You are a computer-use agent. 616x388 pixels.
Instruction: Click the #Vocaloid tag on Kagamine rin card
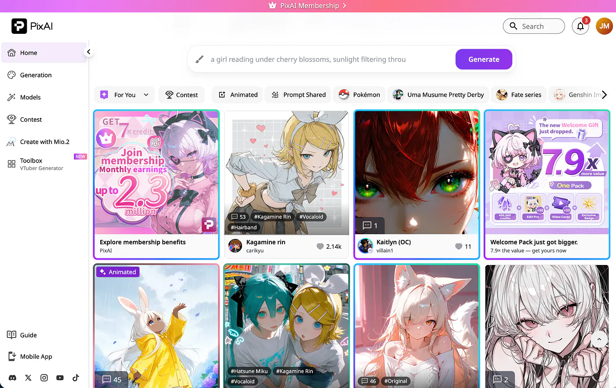[x=311, y=217]
